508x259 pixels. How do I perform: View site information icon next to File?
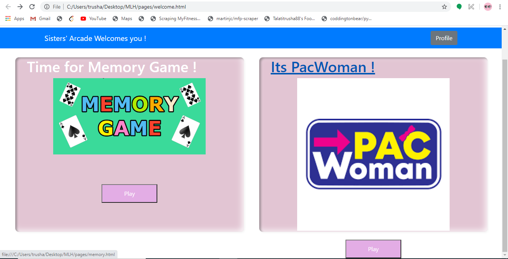(x=47, y=7)
